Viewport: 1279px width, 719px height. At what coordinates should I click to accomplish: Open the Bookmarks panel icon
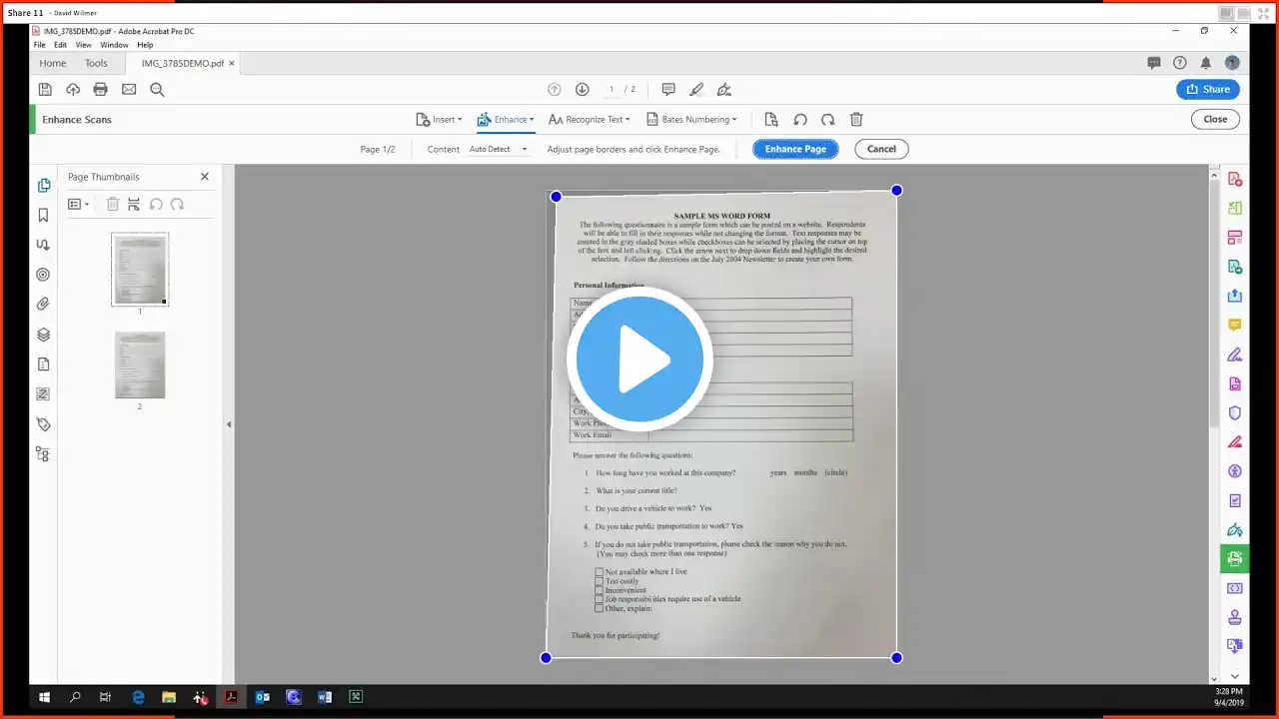tap(43, 215)
